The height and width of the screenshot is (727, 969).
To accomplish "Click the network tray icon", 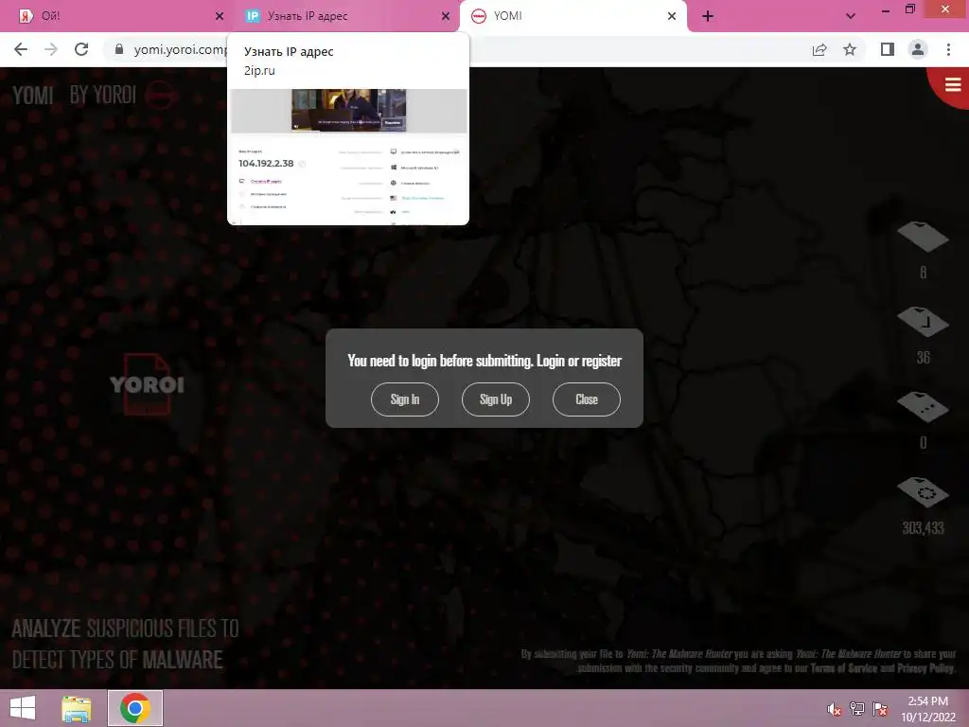I will (856, 709).
